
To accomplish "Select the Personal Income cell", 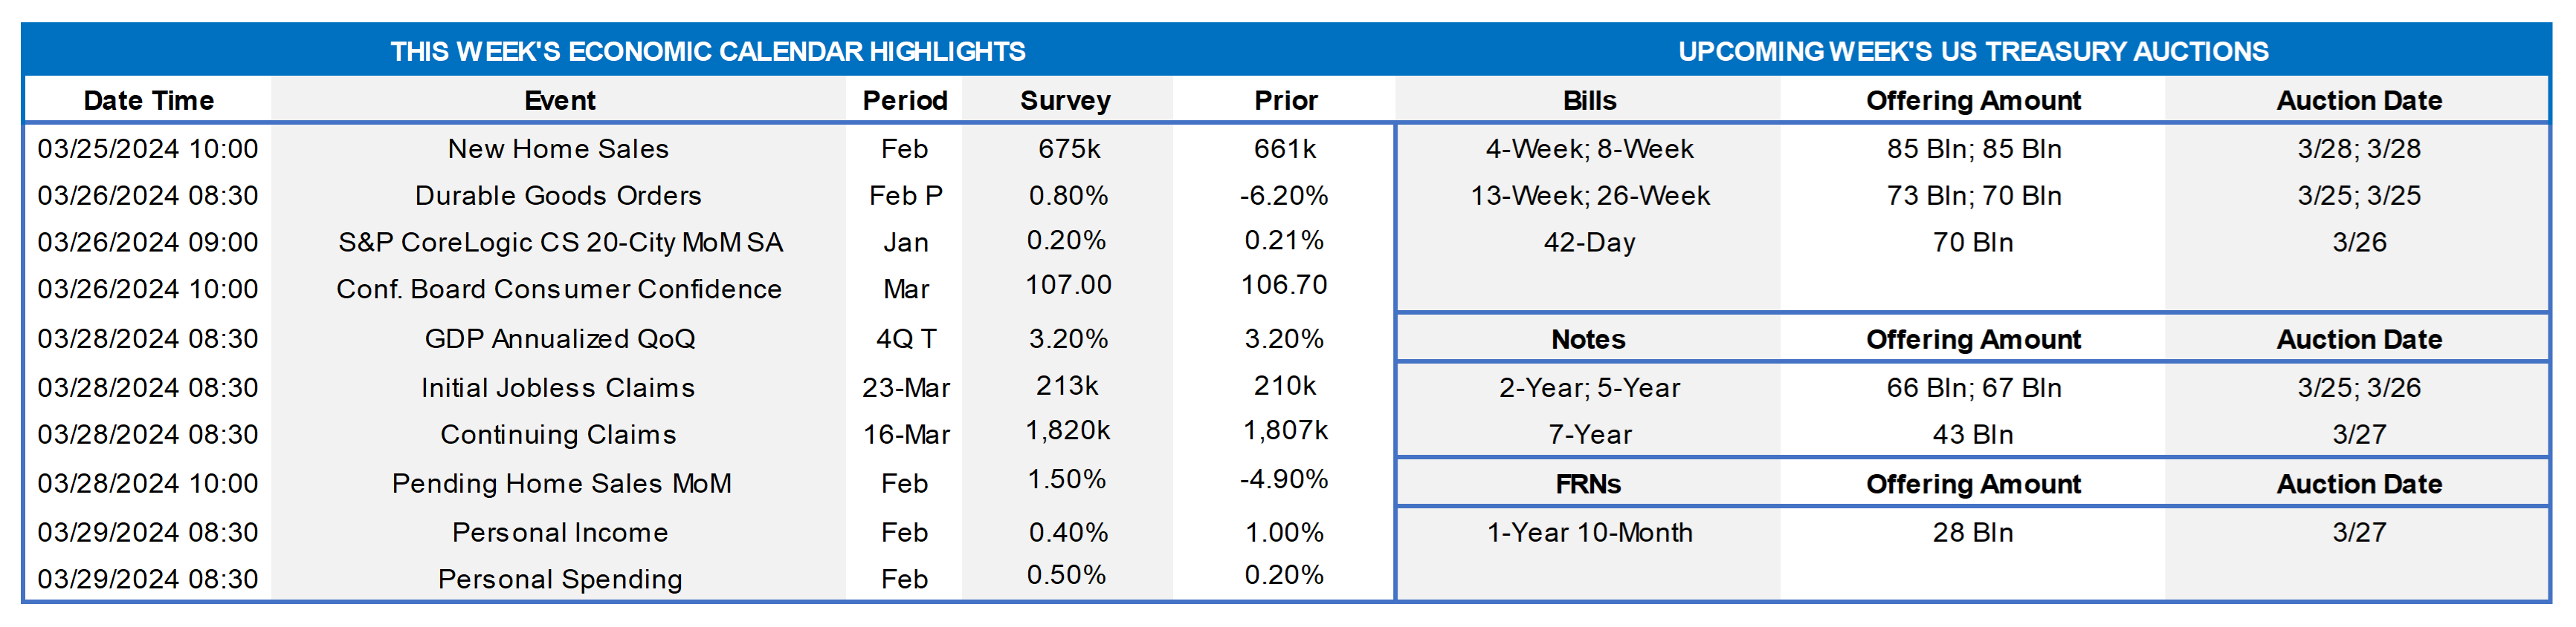I will (559, 534).
